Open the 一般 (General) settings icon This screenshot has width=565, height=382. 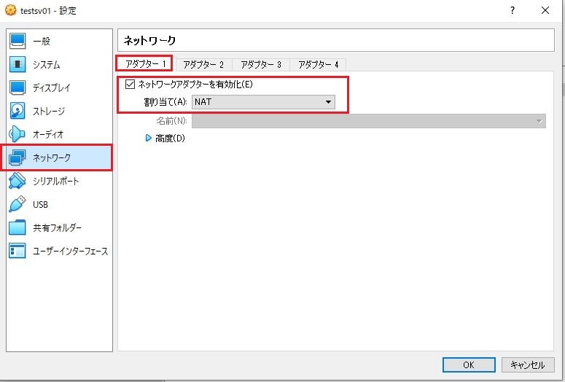17,41
